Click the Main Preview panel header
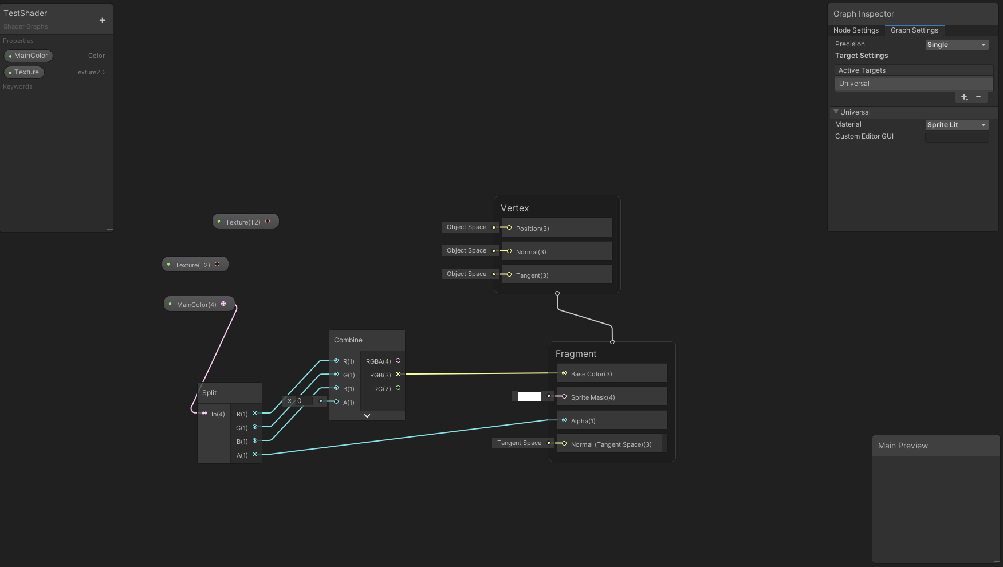Viewport: 1003px width, 567px height. [x=936, y=446]
